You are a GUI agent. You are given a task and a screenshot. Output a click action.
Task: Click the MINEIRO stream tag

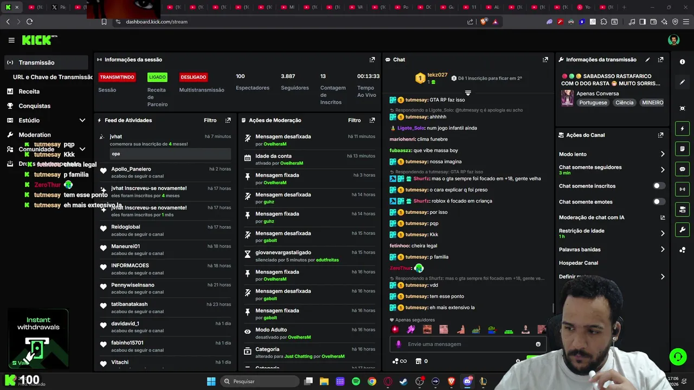[x=652, y=102]
